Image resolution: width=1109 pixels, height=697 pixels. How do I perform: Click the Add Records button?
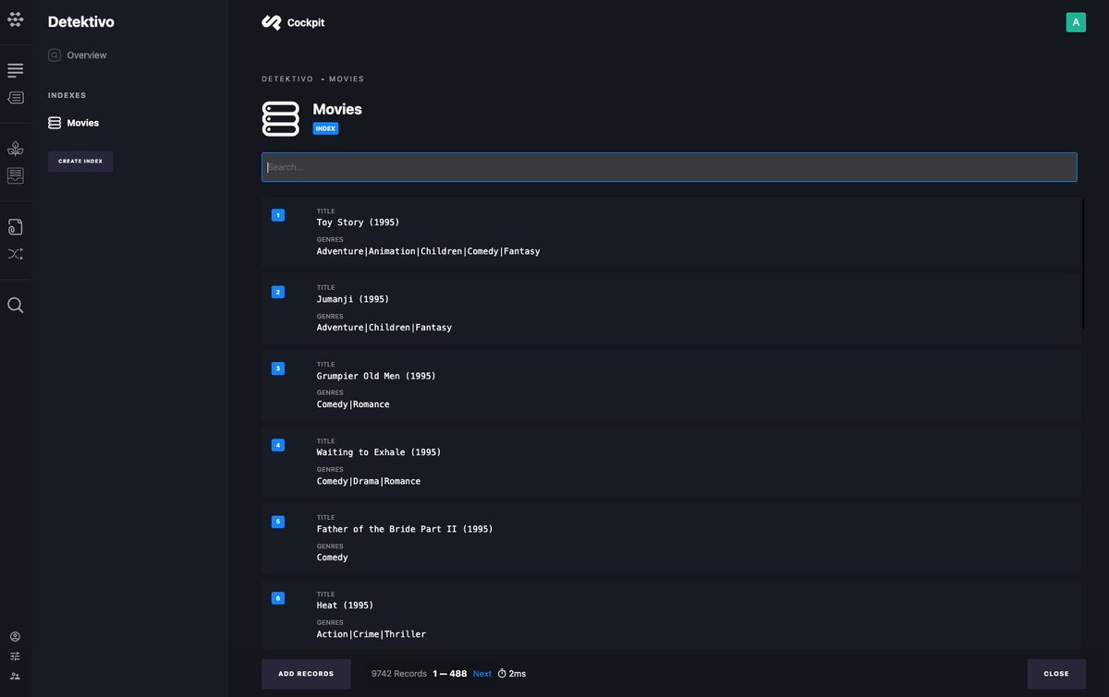click(306, 674)
